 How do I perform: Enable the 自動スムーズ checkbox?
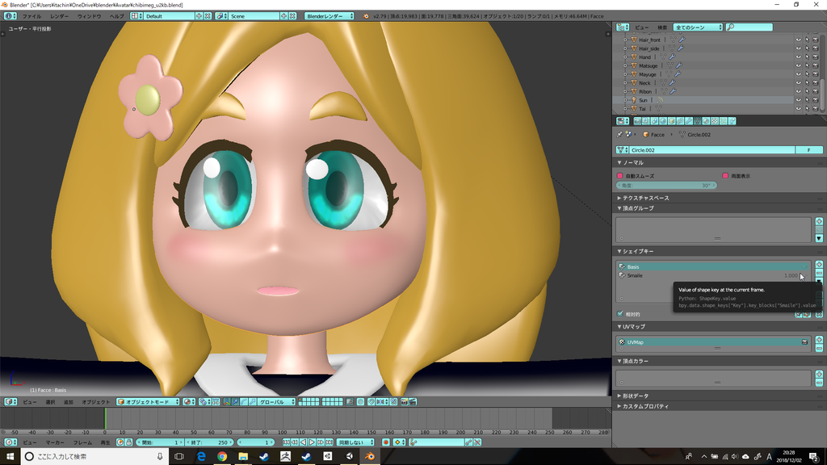point(620,175)
